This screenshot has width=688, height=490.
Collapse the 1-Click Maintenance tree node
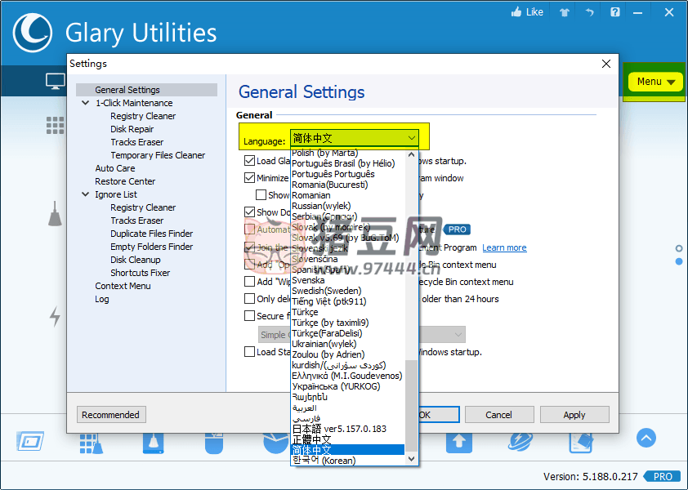pyautogui.click(x=86, y=103)
